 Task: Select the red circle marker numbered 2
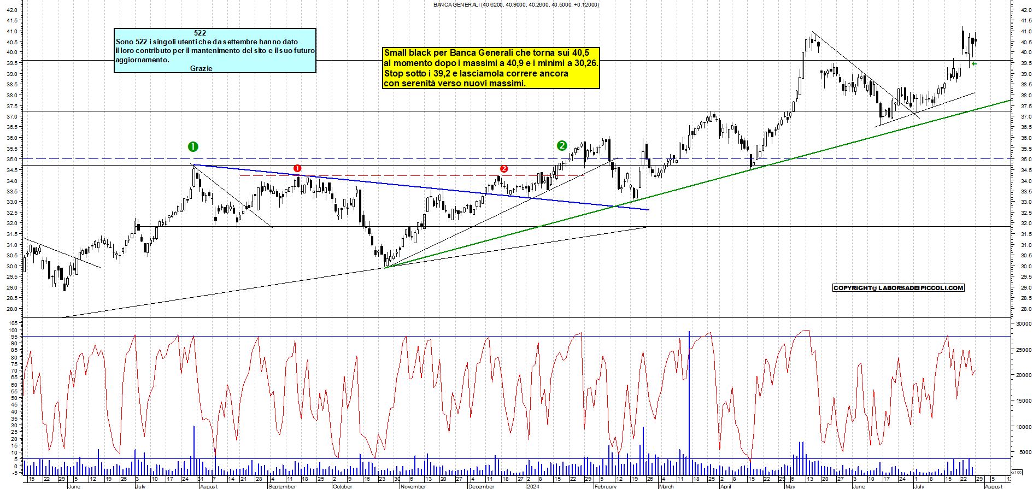point(504,169)
